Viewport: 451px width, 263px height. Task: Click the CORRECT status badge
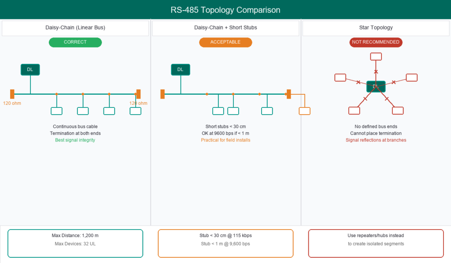coord(75,42)
